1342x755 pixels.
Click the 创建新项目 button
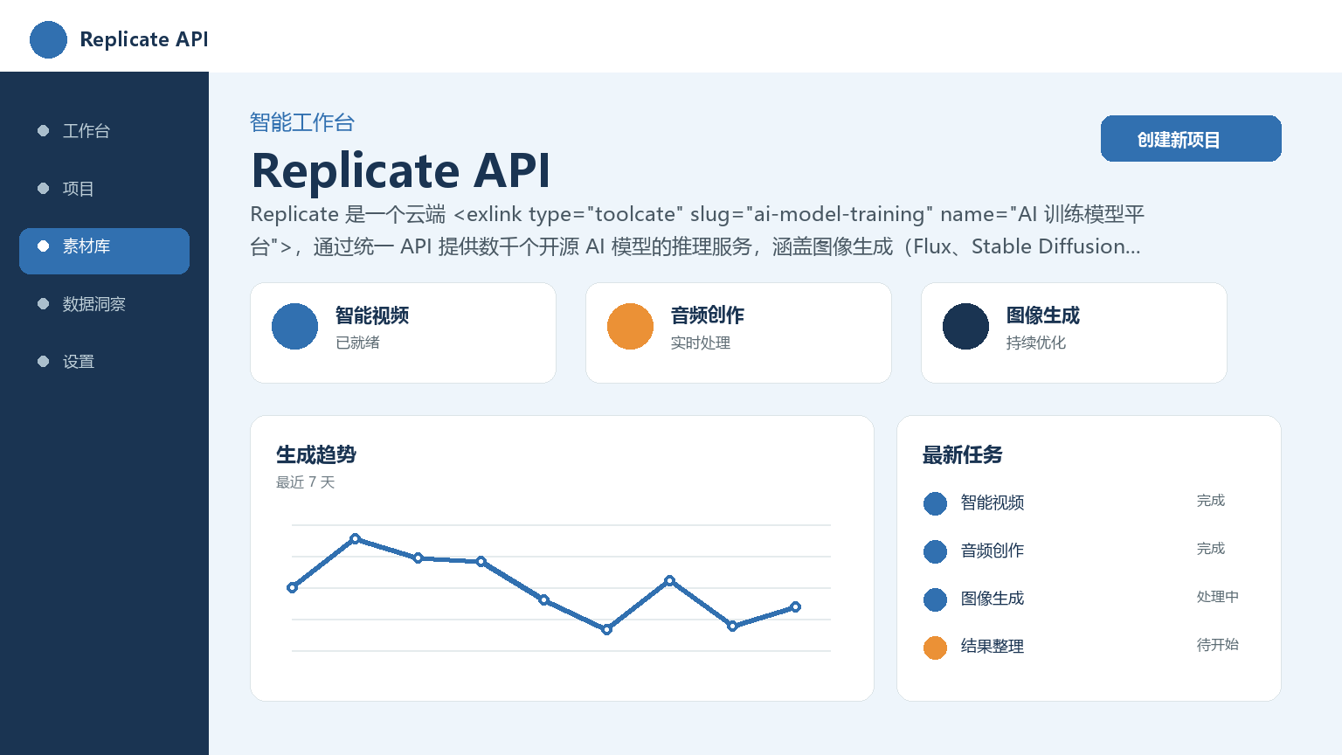(1191, 139)
